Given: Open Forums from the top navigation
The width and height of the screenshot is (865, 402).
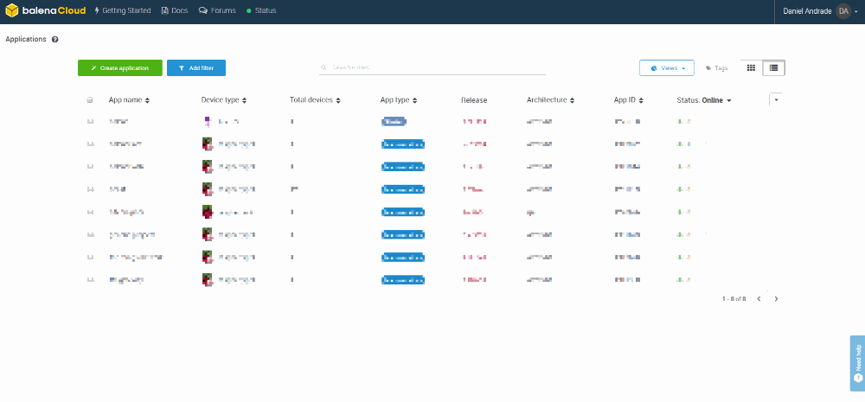Looking at the screenshot, I should [x=217, y=11].
